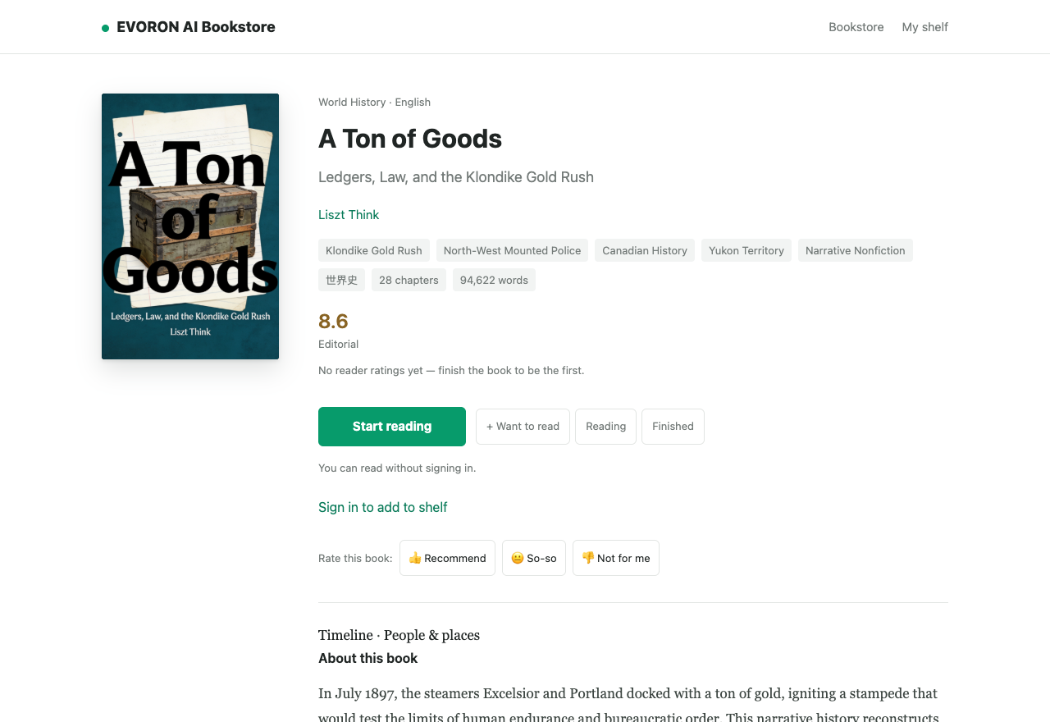Open the EVORON AI Bookstore home link
The height and width of the screenshot is (722, 1050).
[189, 27]
